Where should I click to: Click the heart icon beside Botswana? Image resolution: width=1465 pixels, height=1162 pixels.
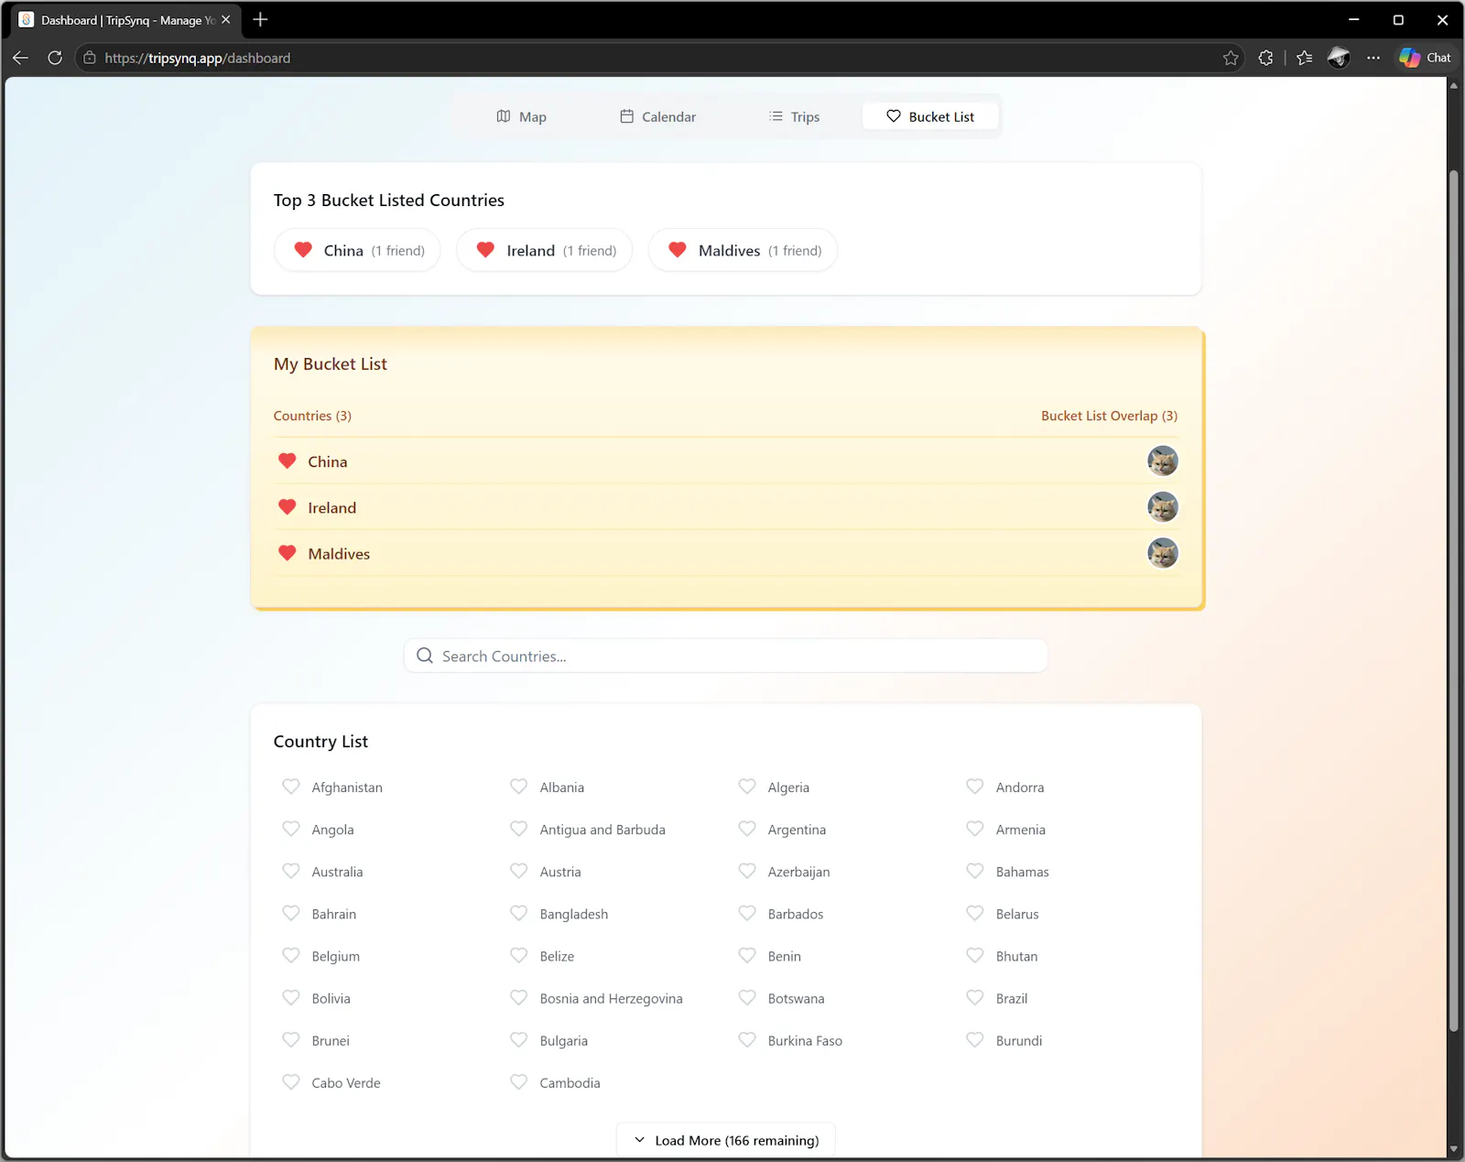click(747, 997)
